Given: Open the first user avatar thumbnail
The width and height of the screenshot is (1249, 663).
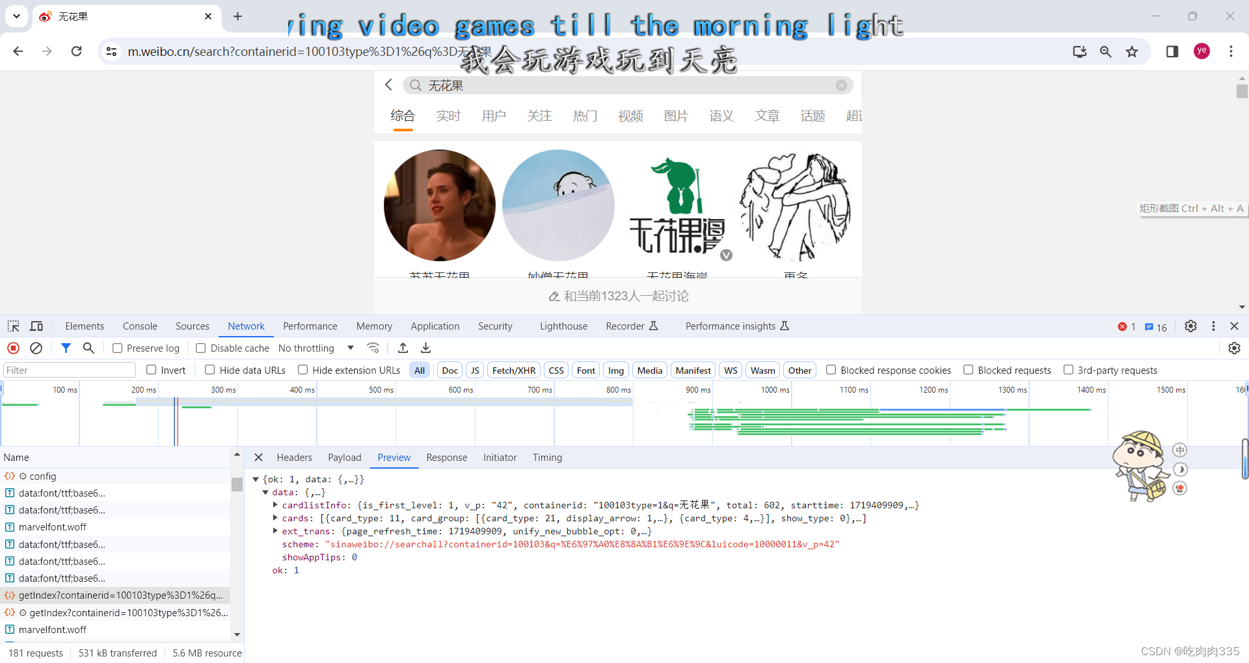Looking at the screenshot, I should (440, 205).
